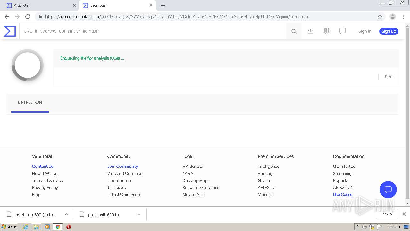
Task: Open Intelligence premium service link
Action: [268, 166]
